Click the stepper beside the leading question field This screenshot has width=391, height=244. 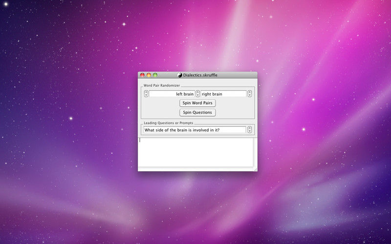click(x=250, y=130)
